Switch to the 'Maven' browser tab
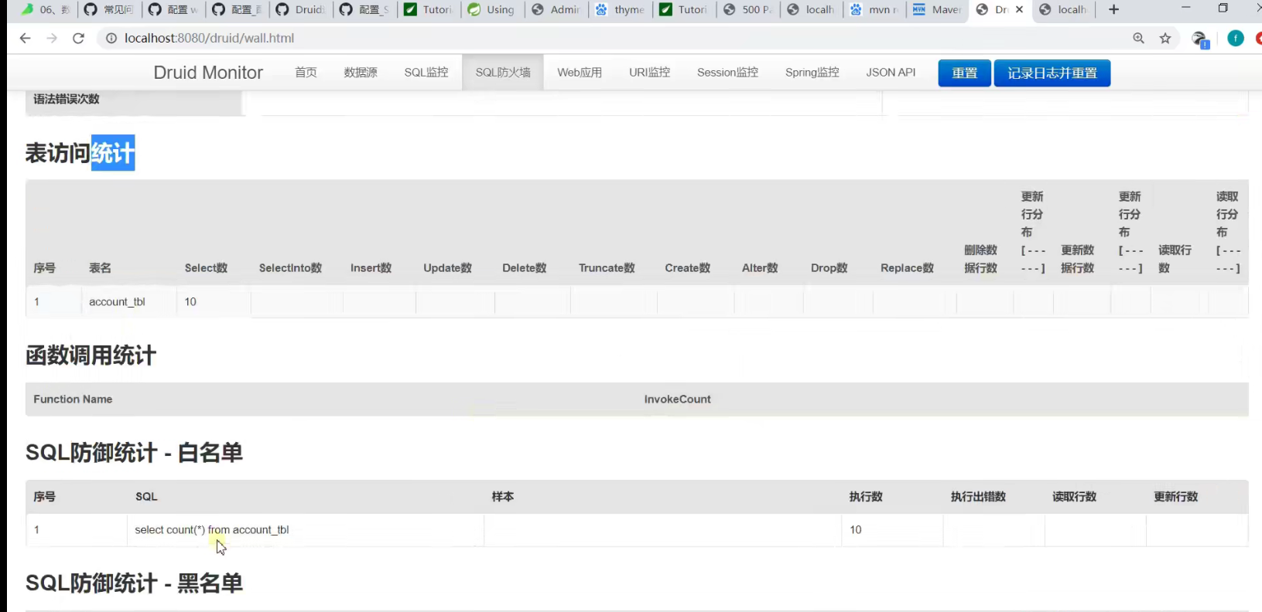The image size is (1262, 612). (x=937, y=9)
